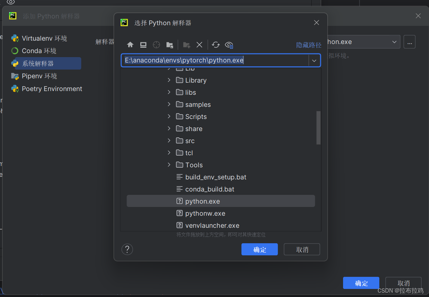Click the share folder icon
Viewport: 429px width, 297px height.
[180, 128]
